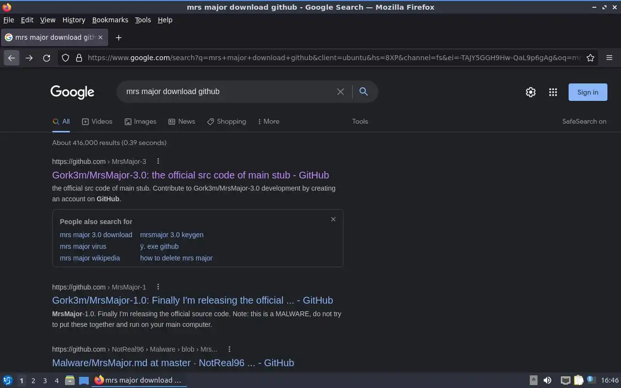
Task: Switch to virtual desktop 3
Action: coord(45,381)
